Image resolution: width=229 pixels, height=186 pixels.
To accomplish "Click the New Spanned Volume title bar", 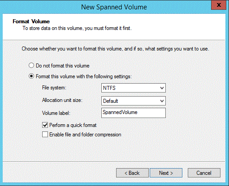I will (114, 7).
